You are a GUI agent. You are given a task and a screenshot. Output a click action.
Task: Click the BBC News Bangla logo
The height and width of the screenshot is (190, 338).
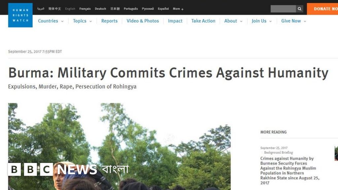(68, 169)
